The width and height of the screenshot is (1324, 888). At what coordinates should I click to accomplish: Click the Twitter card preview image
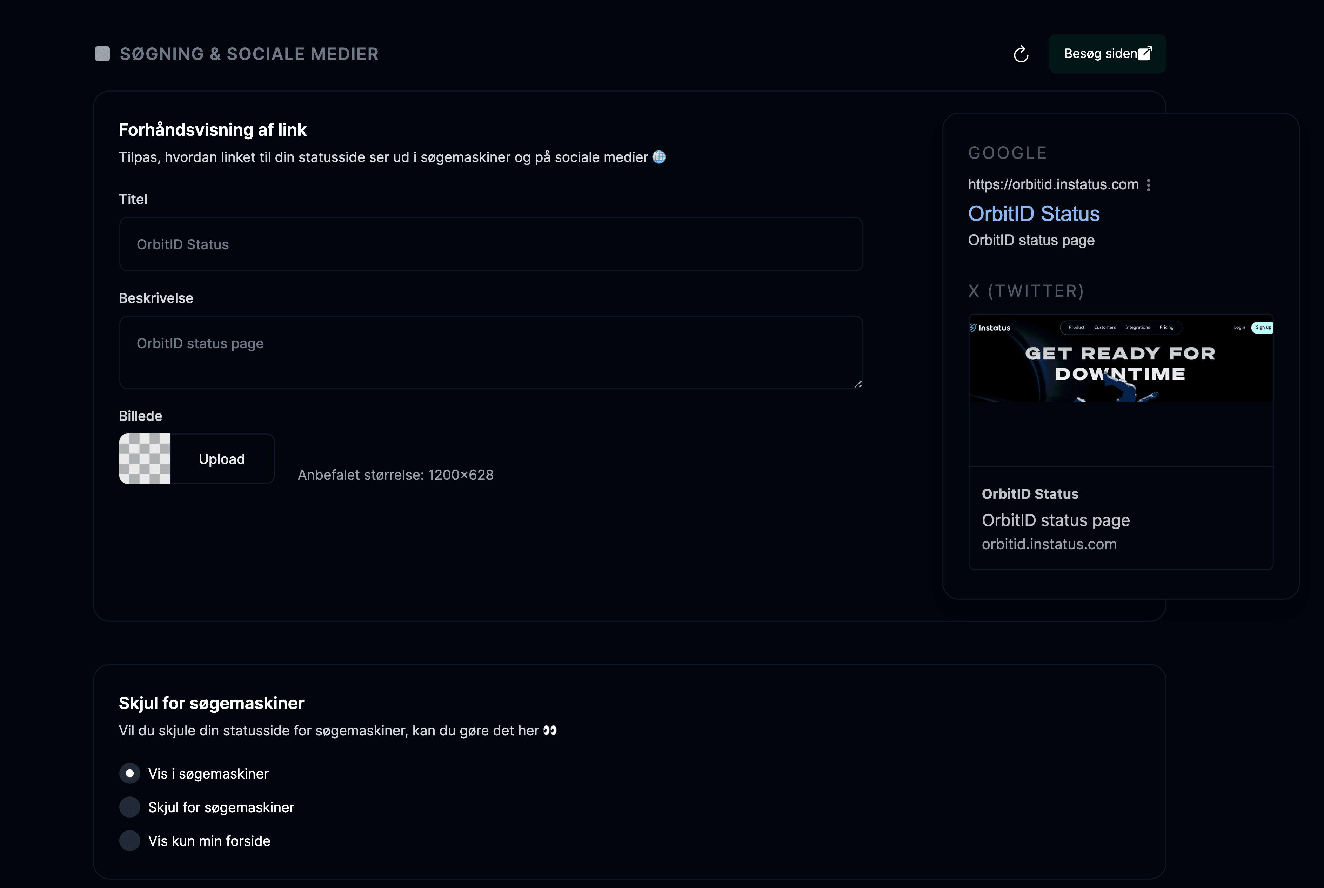1121,358
